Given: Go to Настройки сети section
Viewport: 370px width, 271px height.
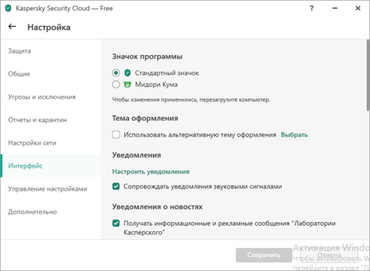Looking at the screenshot, I should (50, 143).
